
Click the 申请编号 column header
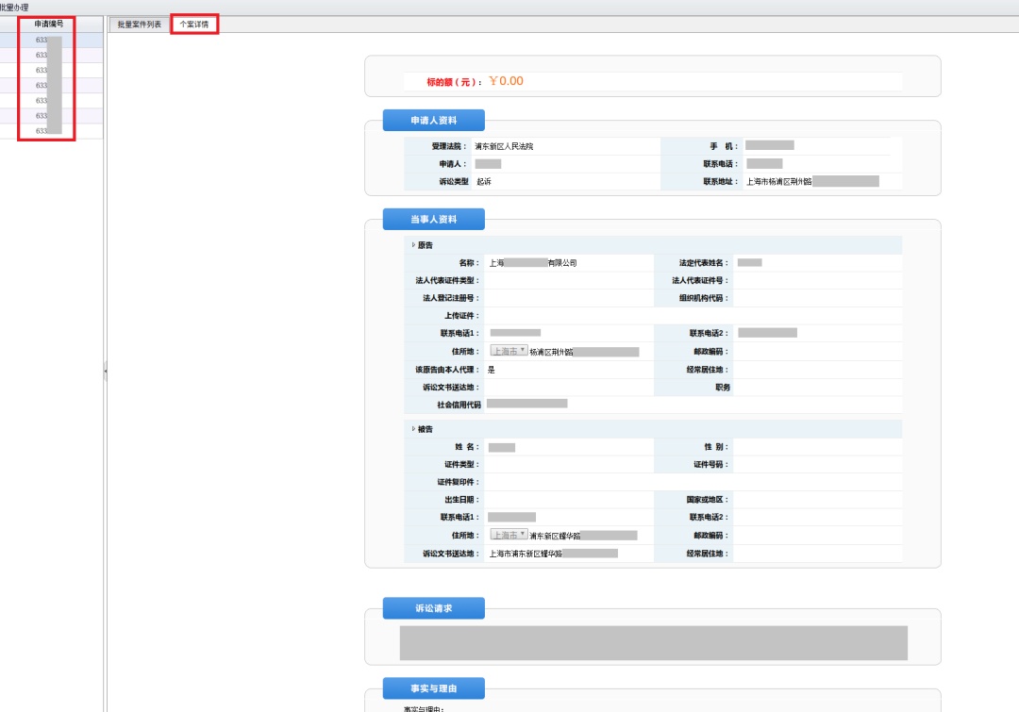point(48,24)
